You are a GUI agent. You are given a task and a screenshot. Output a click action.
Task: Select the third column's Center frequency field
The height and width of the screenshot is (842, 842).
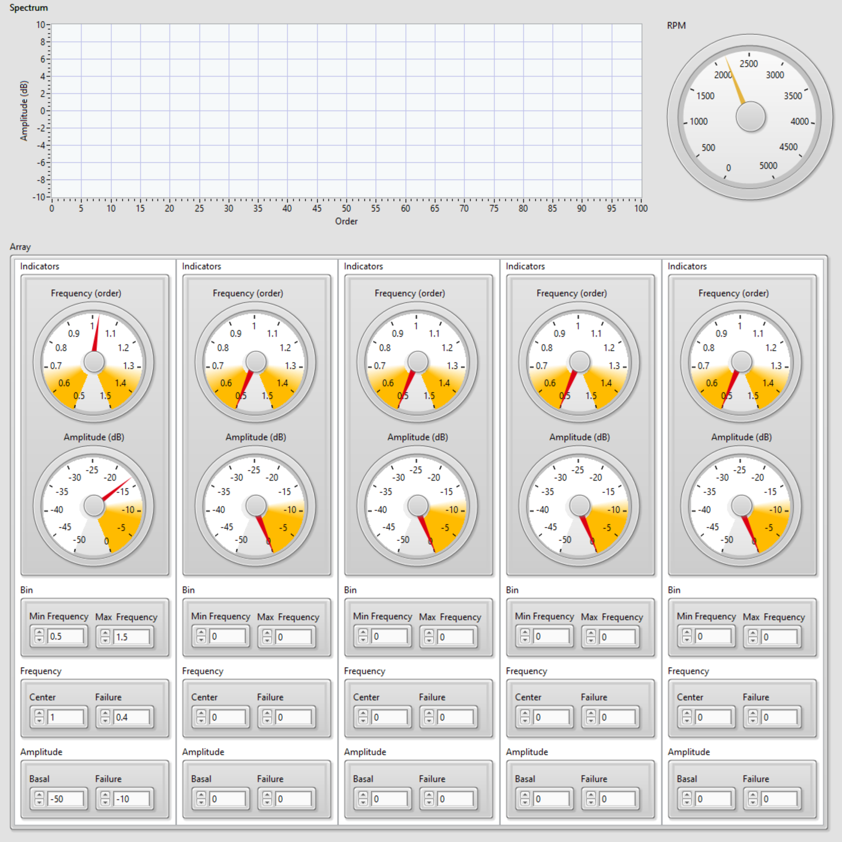[389, 717]
